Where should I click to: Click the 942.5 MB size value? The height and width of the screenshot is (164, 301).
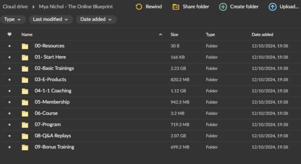[180, 102]
